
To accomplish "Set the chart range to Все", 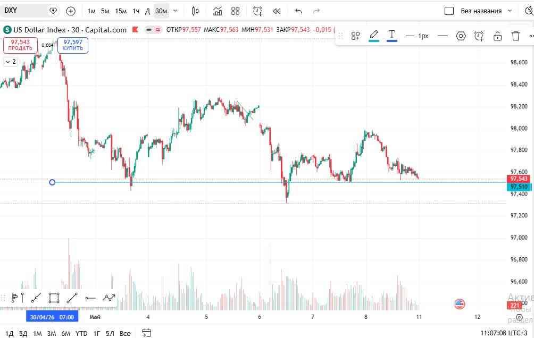I will 125,333.
